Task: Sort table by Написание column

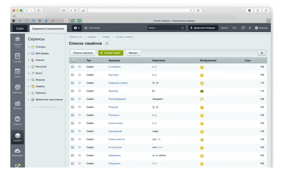Action: (x=158, y=61)
